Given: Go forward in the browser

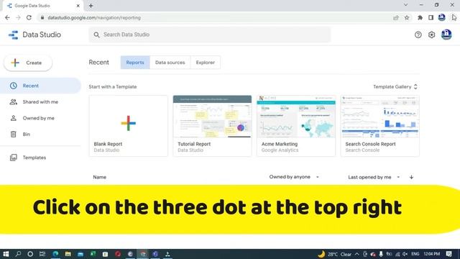Looking at the screenshot, I should 18,17.
